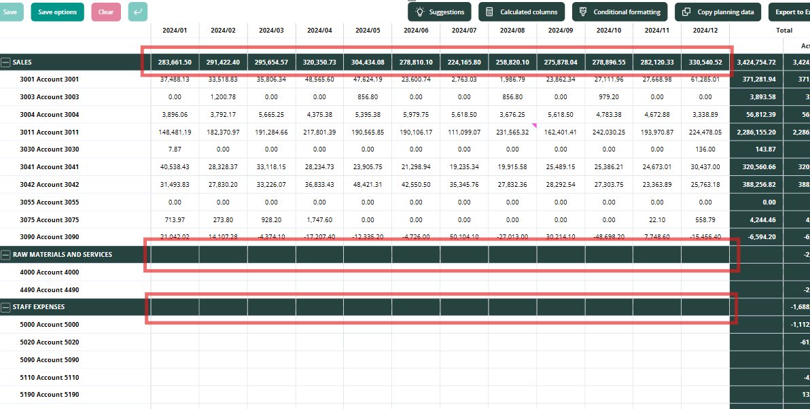Screen dimensions: 810x409
Task: Select the Total column header
Action: click(784, 31)
